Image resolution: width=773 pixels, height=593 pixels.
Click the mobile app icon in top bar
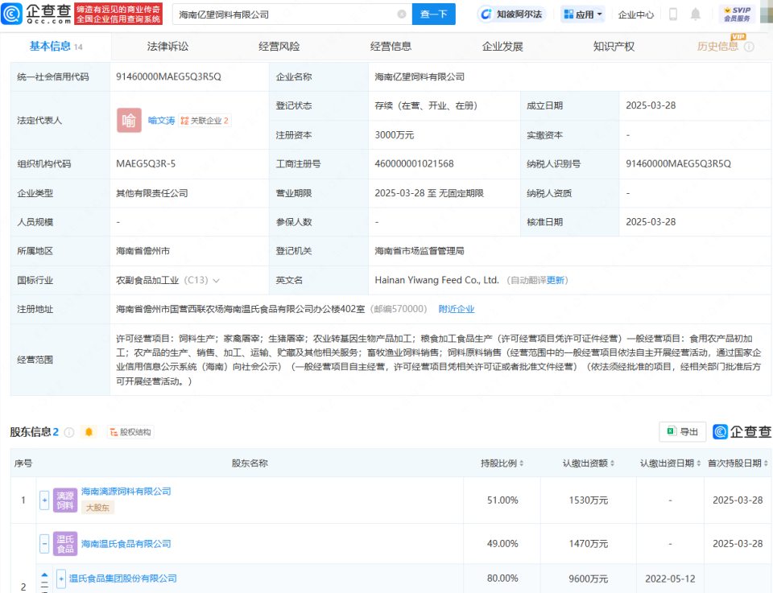tap(672, 14)
